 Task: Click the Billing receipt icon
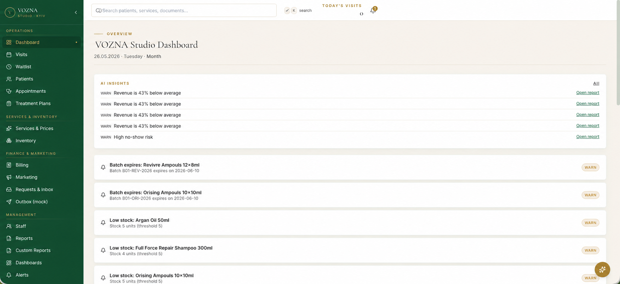coord(9,165)
